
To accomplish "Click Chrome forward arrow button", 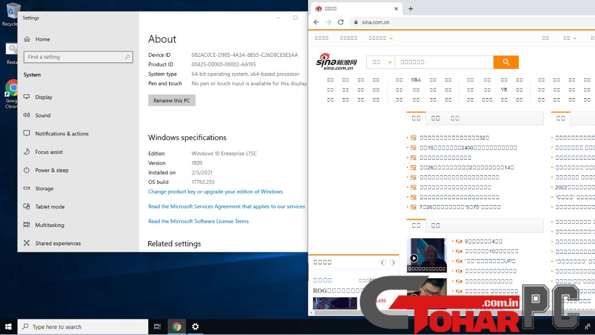I will pos(329,22).
